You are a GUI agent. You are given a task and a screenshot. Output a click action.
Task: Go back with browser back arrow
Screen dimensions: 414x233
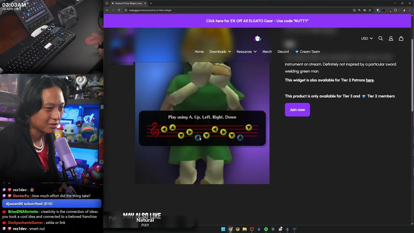coord(107,10)
